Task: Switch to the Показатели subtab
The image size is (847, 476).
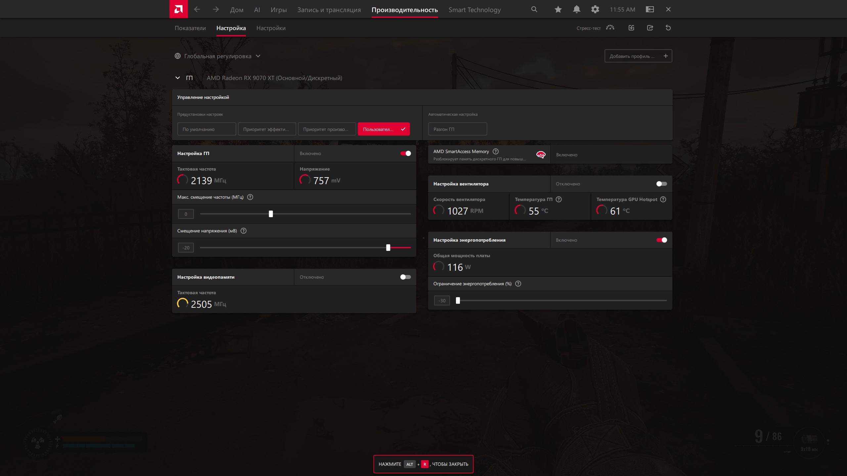Action: pyautogui.click(x=190, y=28)
